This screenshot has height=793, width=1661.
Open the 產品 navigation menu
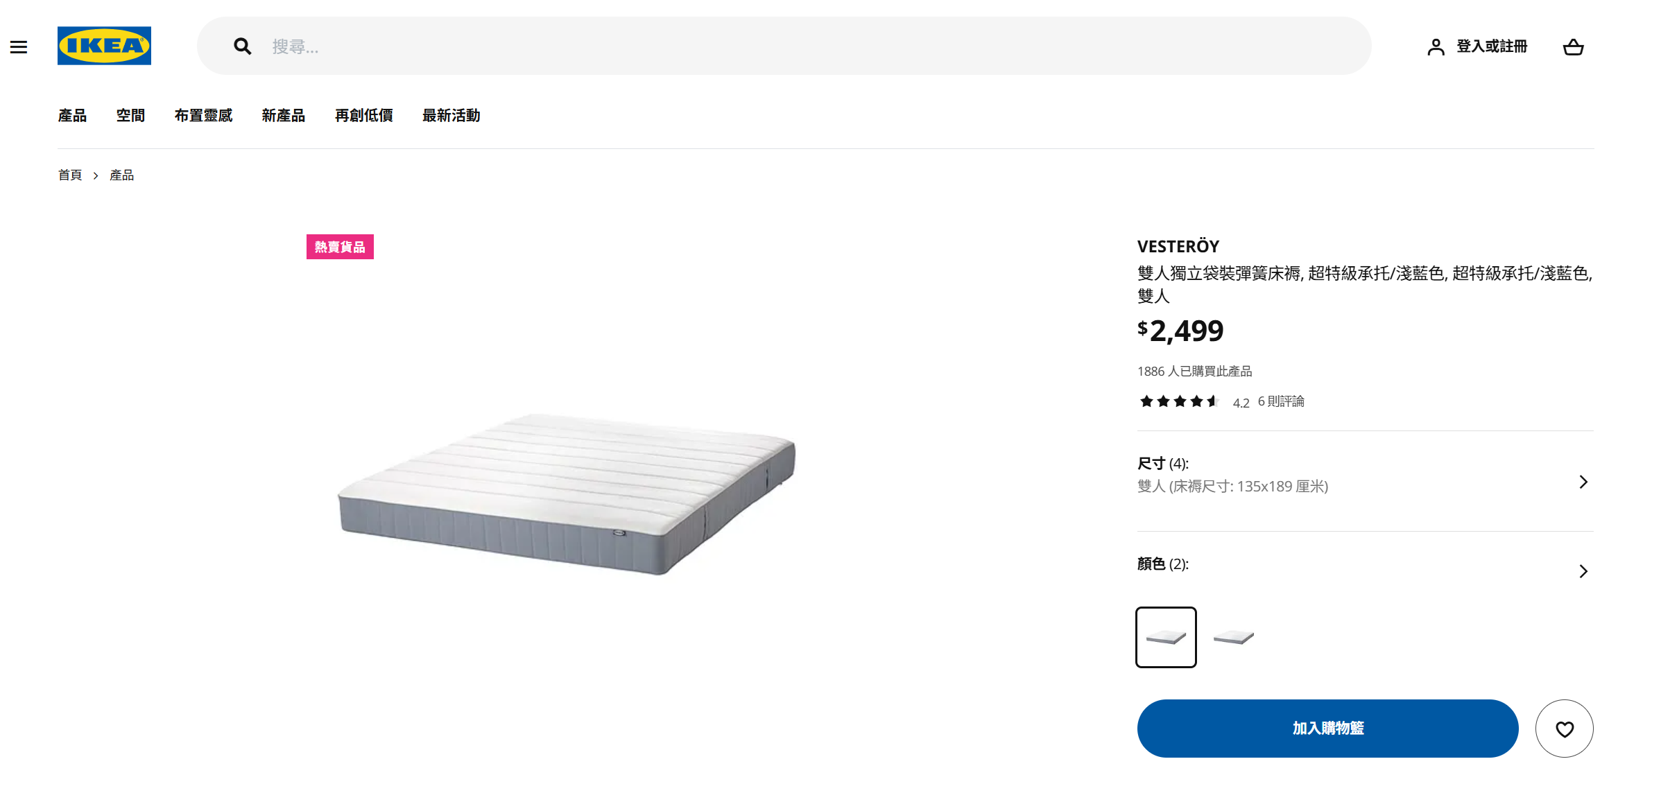(72, 116)
